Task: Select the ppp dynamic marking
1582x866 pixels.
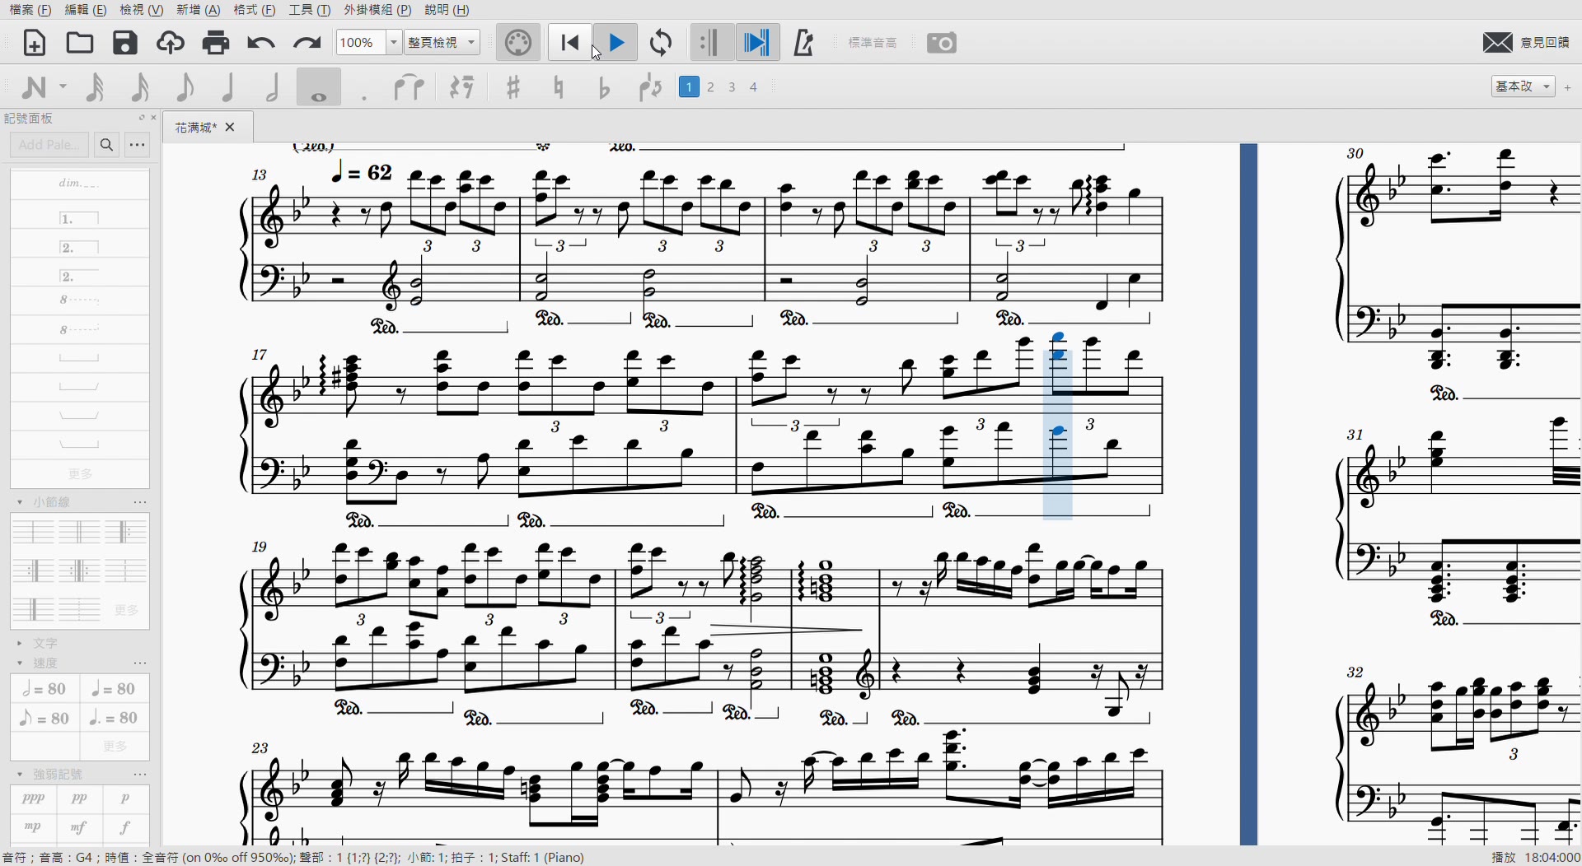Action: pyautogui.click(x=34, y=798)
